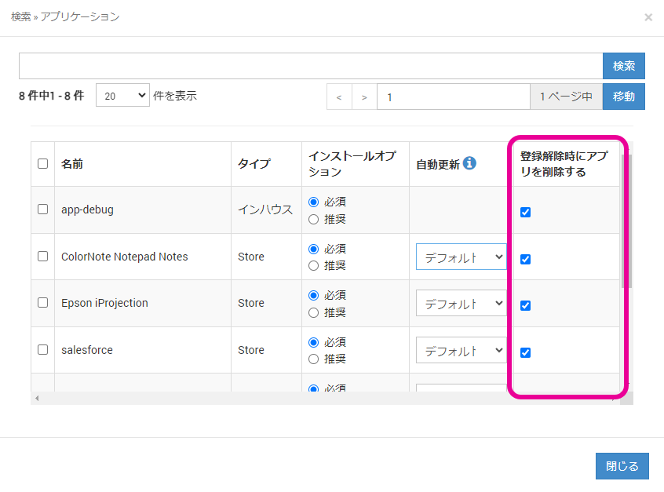Click horizontal scrollbar left arrow
The width and height of the screenshot is (664, 492).
[x=36, y=398]
